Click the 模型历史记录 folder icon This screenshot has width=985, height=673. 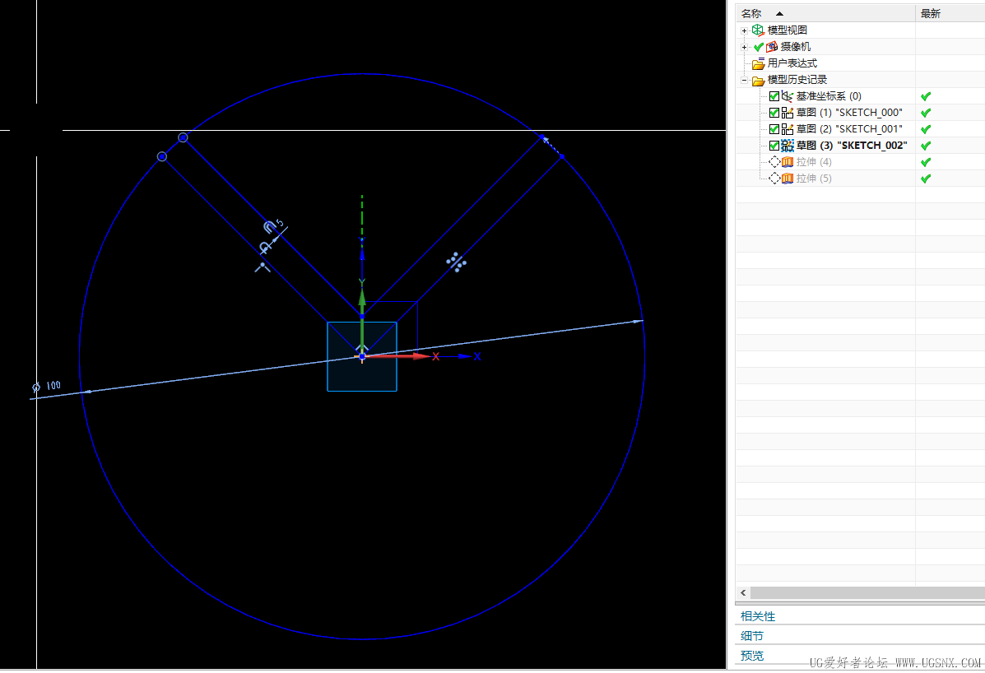tap(758, 81)
